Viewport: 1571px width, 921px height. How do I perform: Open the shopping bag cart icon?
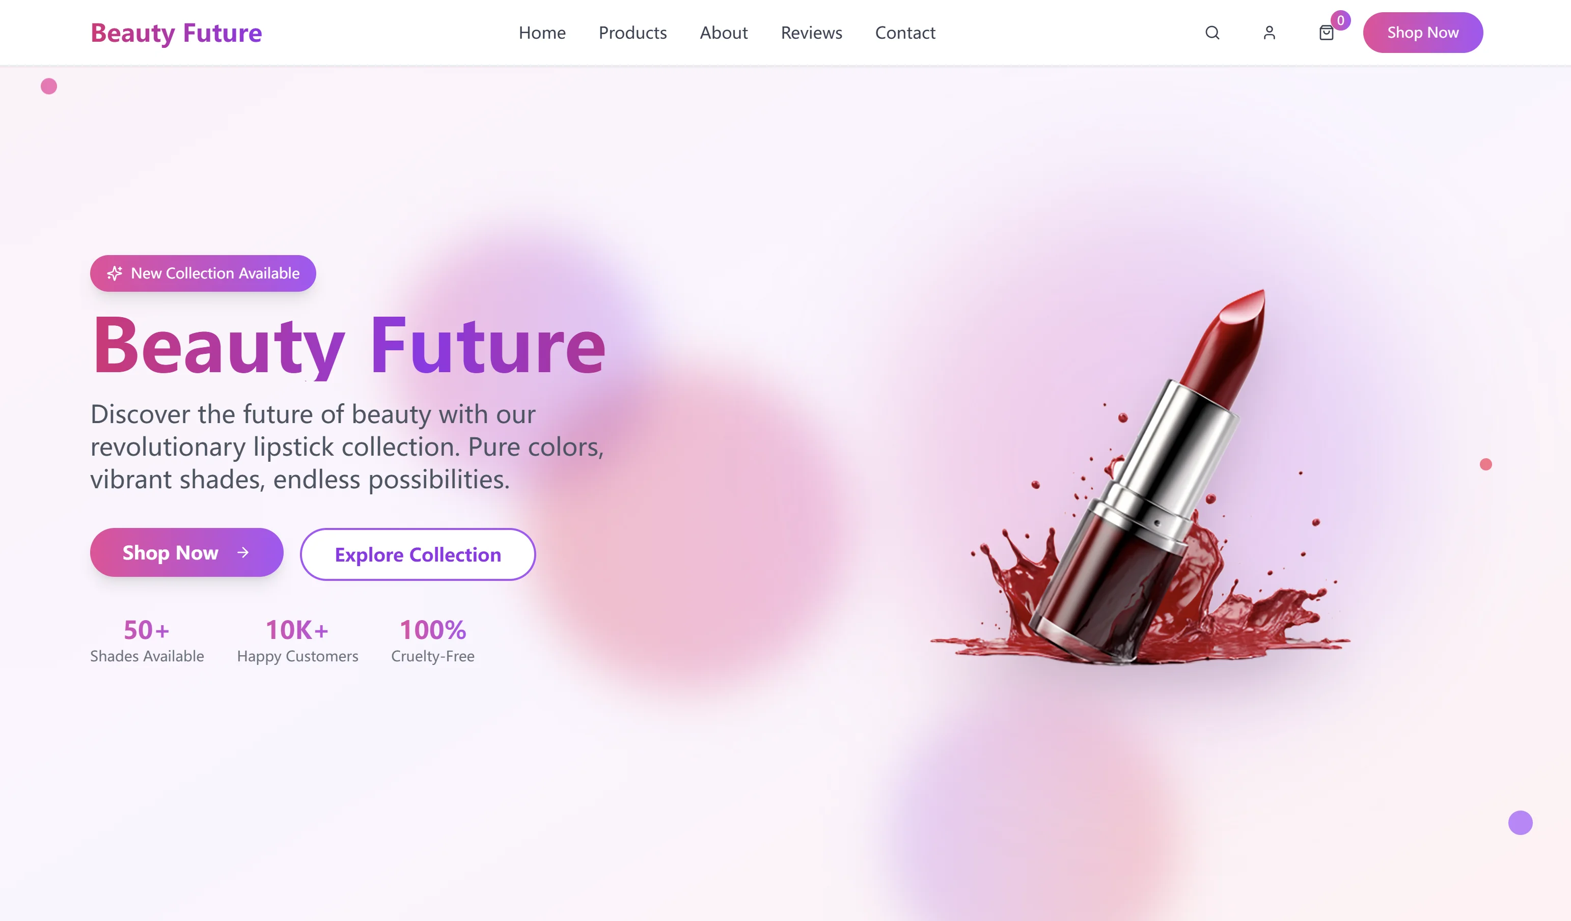click(x=1327, y=33)
